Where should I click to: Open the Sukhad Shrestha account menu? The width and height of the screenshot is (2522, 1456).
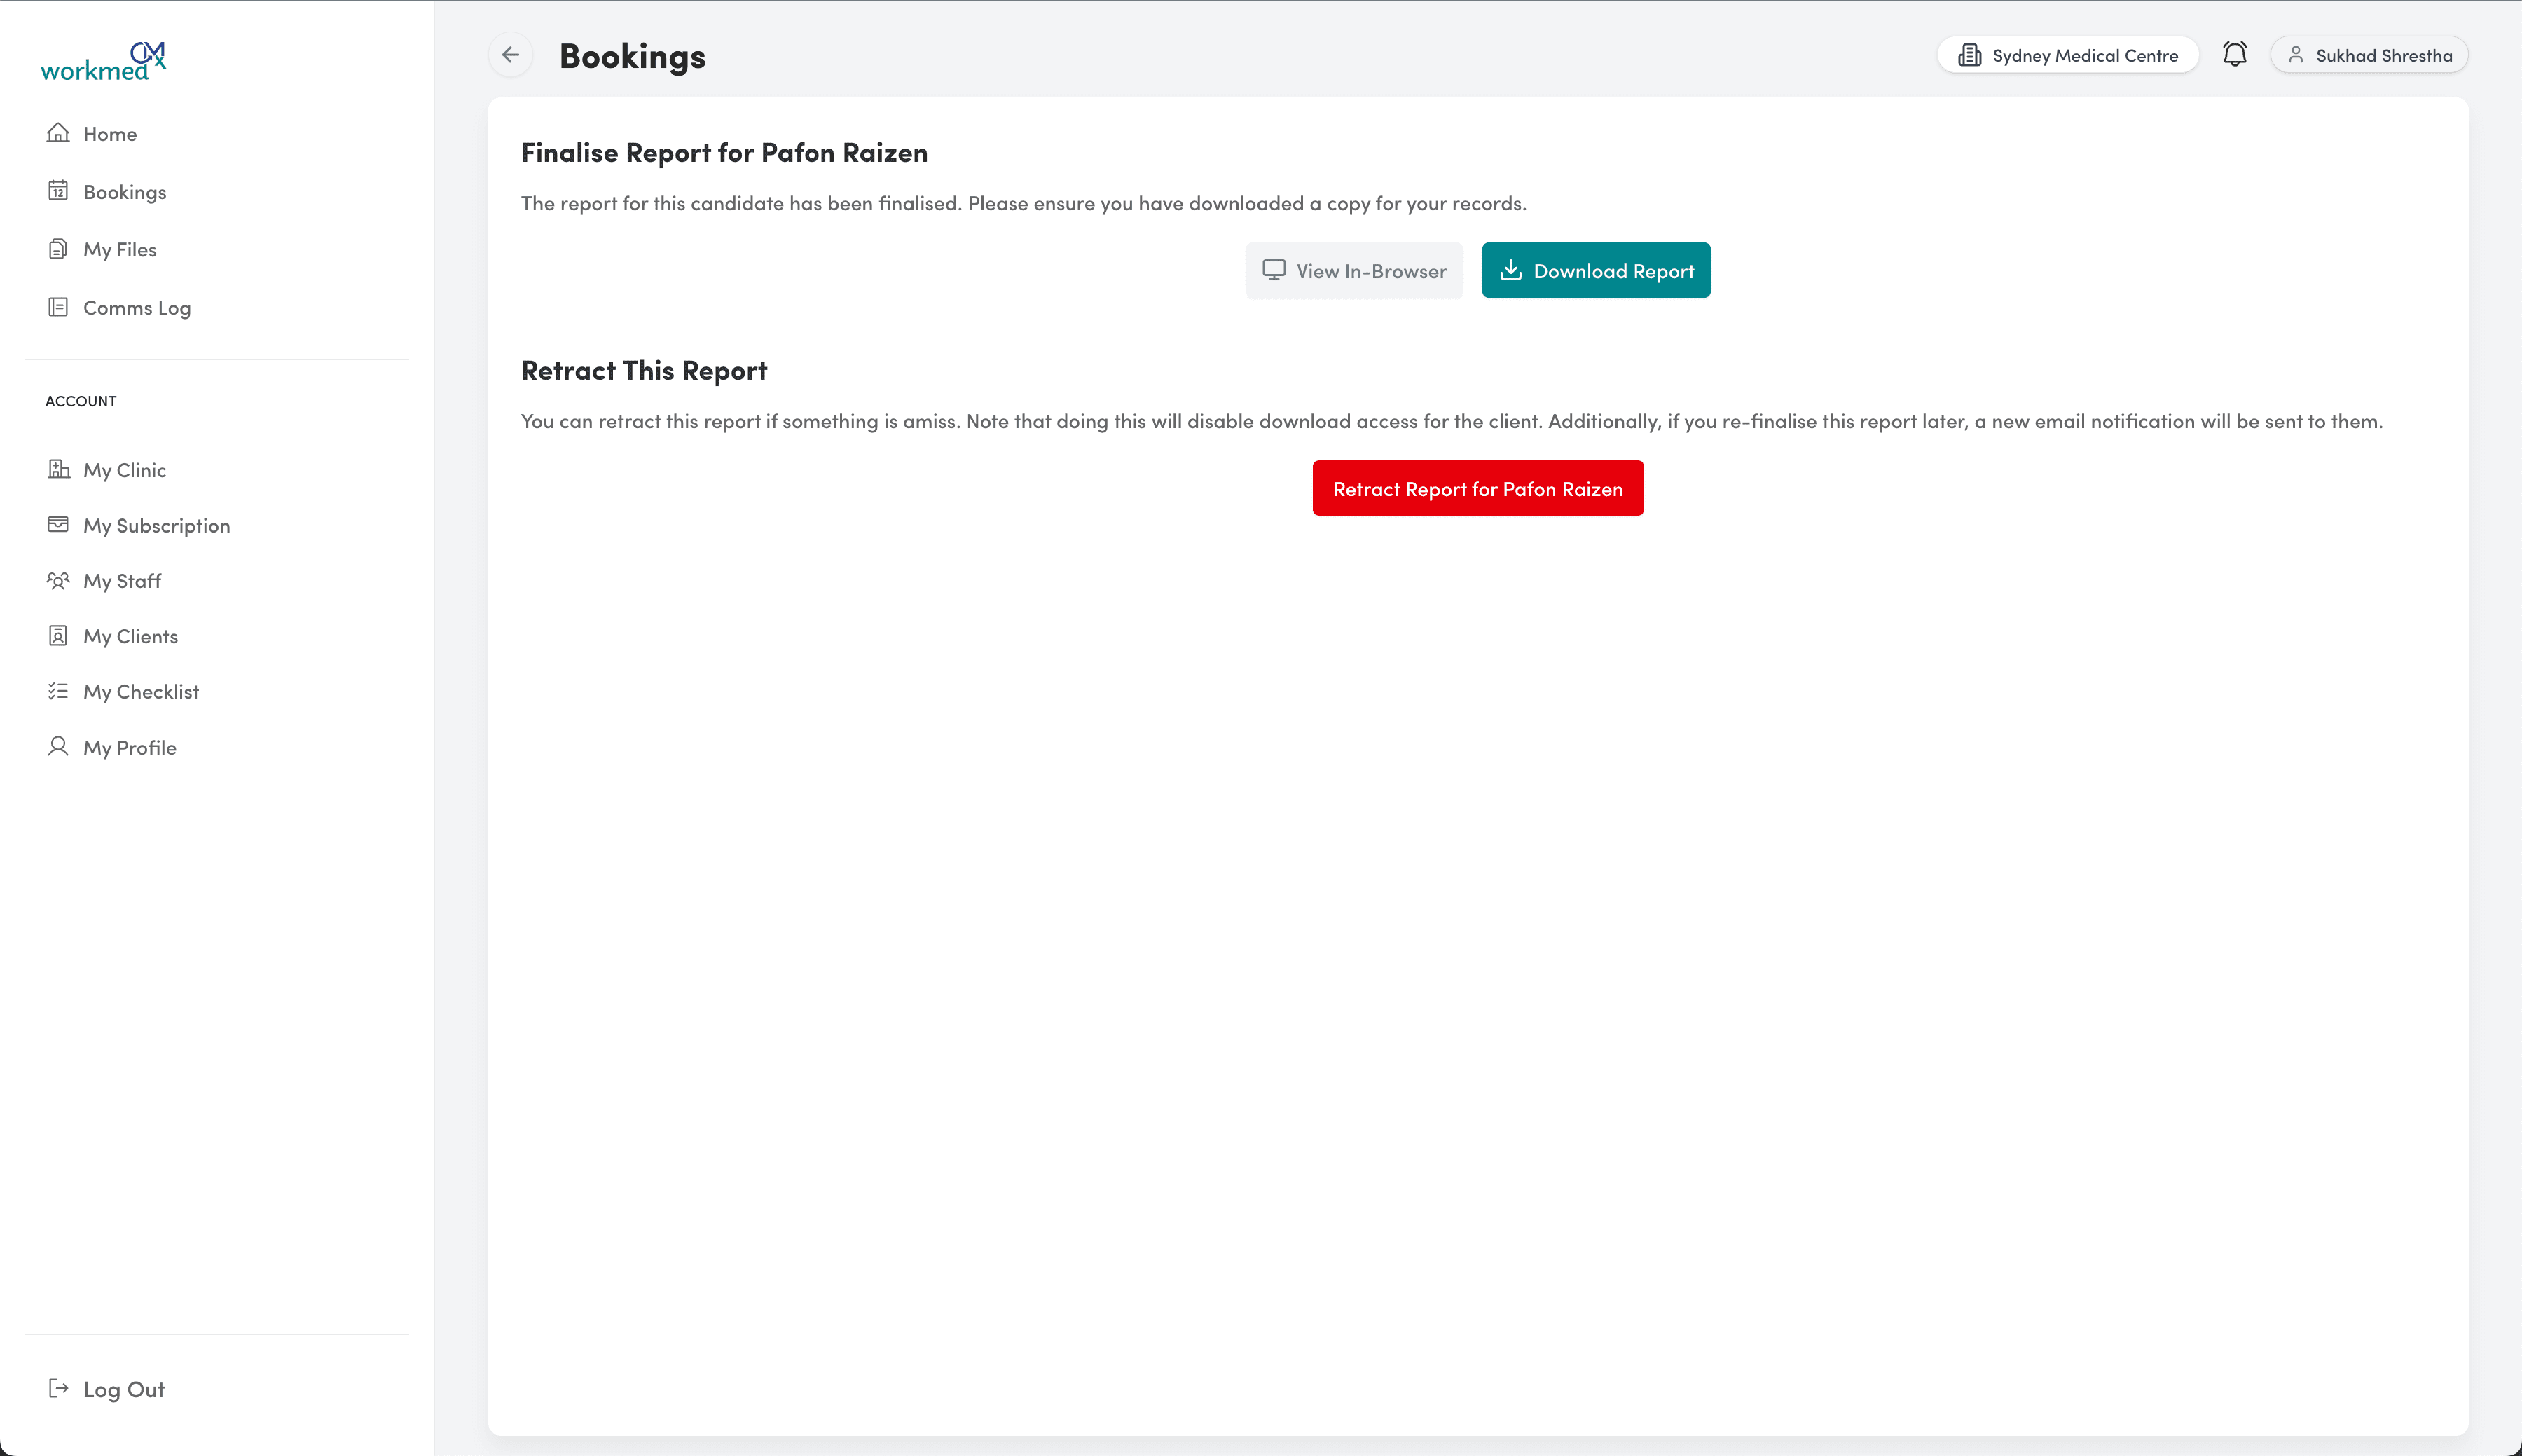(2368, 54)
